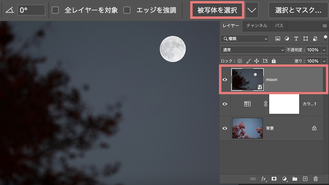The image size is (329, 185).
Task: Click the color lookup grid icon on カラ...1 layer
Action: 247,104
